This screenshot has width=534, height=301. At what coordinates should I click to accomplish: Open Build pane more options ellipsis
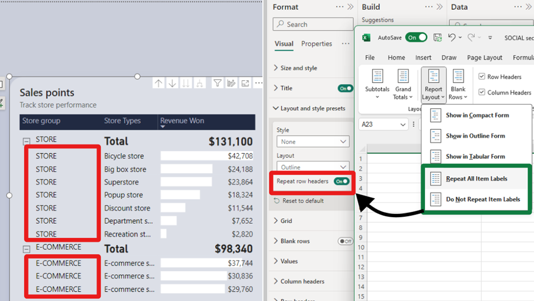point(429,7)
